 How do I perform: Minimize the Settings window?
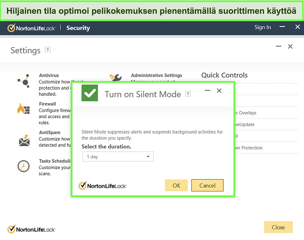click(279, 46)
